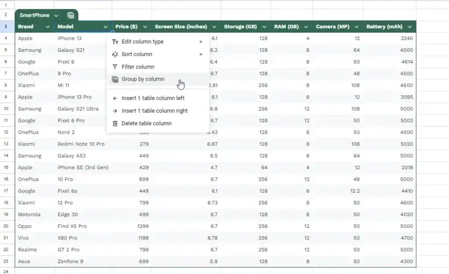Click the Zenfone 9 cell
The image size is (449, 274).
coord(83,261)
